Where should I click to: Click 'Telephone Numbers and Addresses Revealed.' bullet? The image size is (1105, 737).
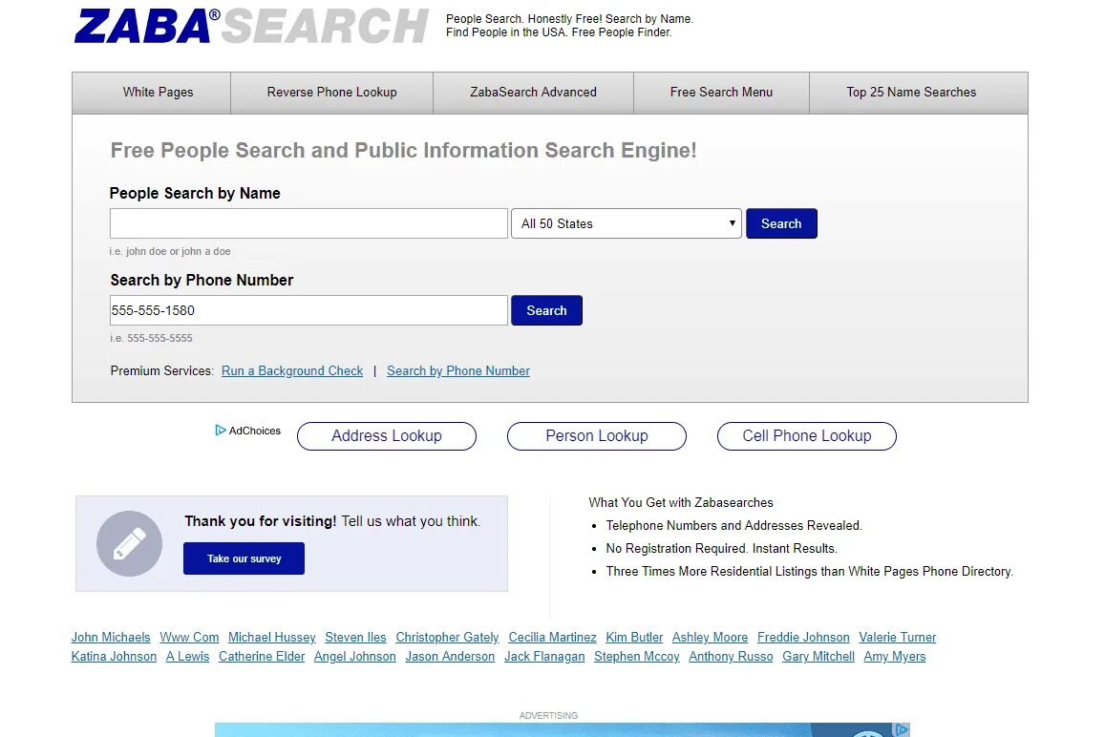click(734, 526)
